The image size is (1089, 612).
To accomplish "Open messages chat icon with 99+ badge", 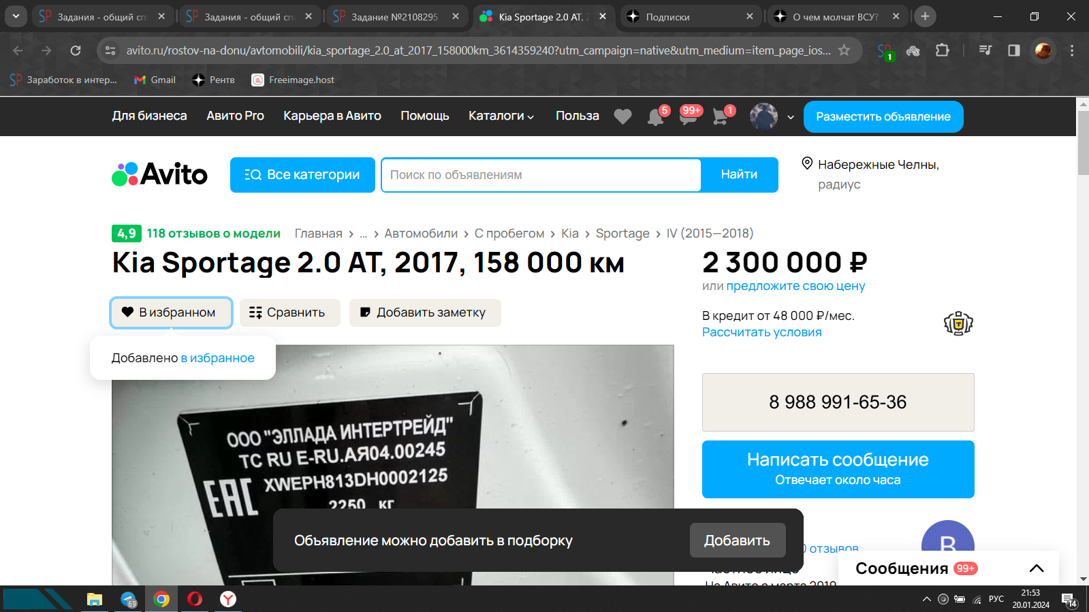I will pos(689,116).
